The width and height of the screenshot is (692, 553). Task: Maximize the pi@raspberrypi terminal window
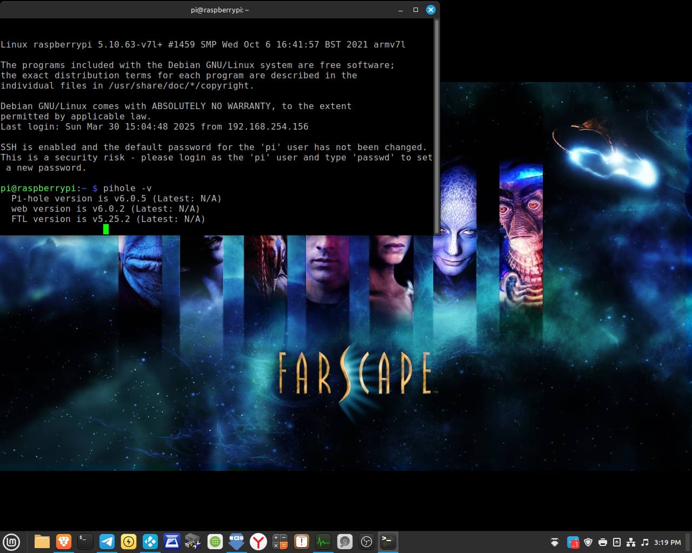(x=416, y=10)
